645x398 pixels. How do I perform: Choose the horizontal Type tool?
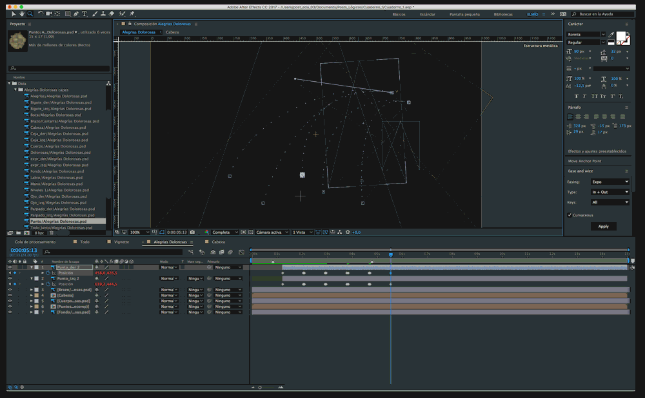point(86,14)
